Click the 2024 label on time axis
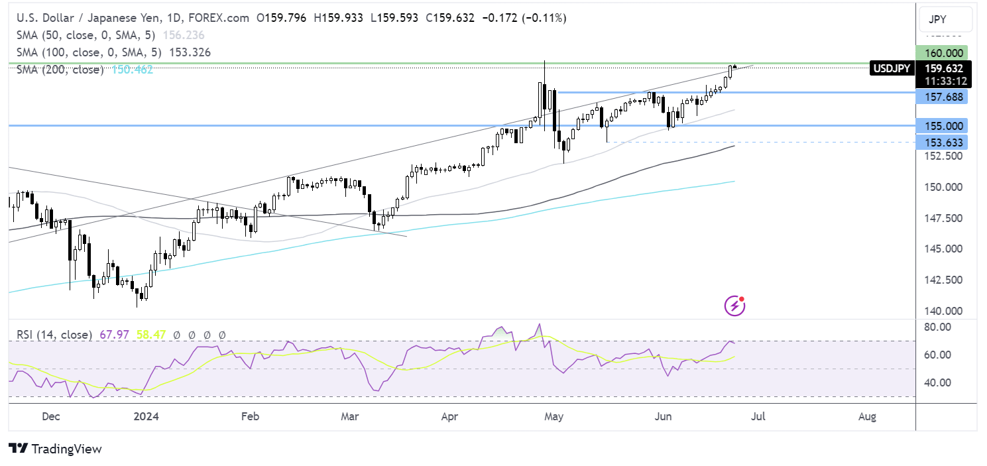 [145, 416]
